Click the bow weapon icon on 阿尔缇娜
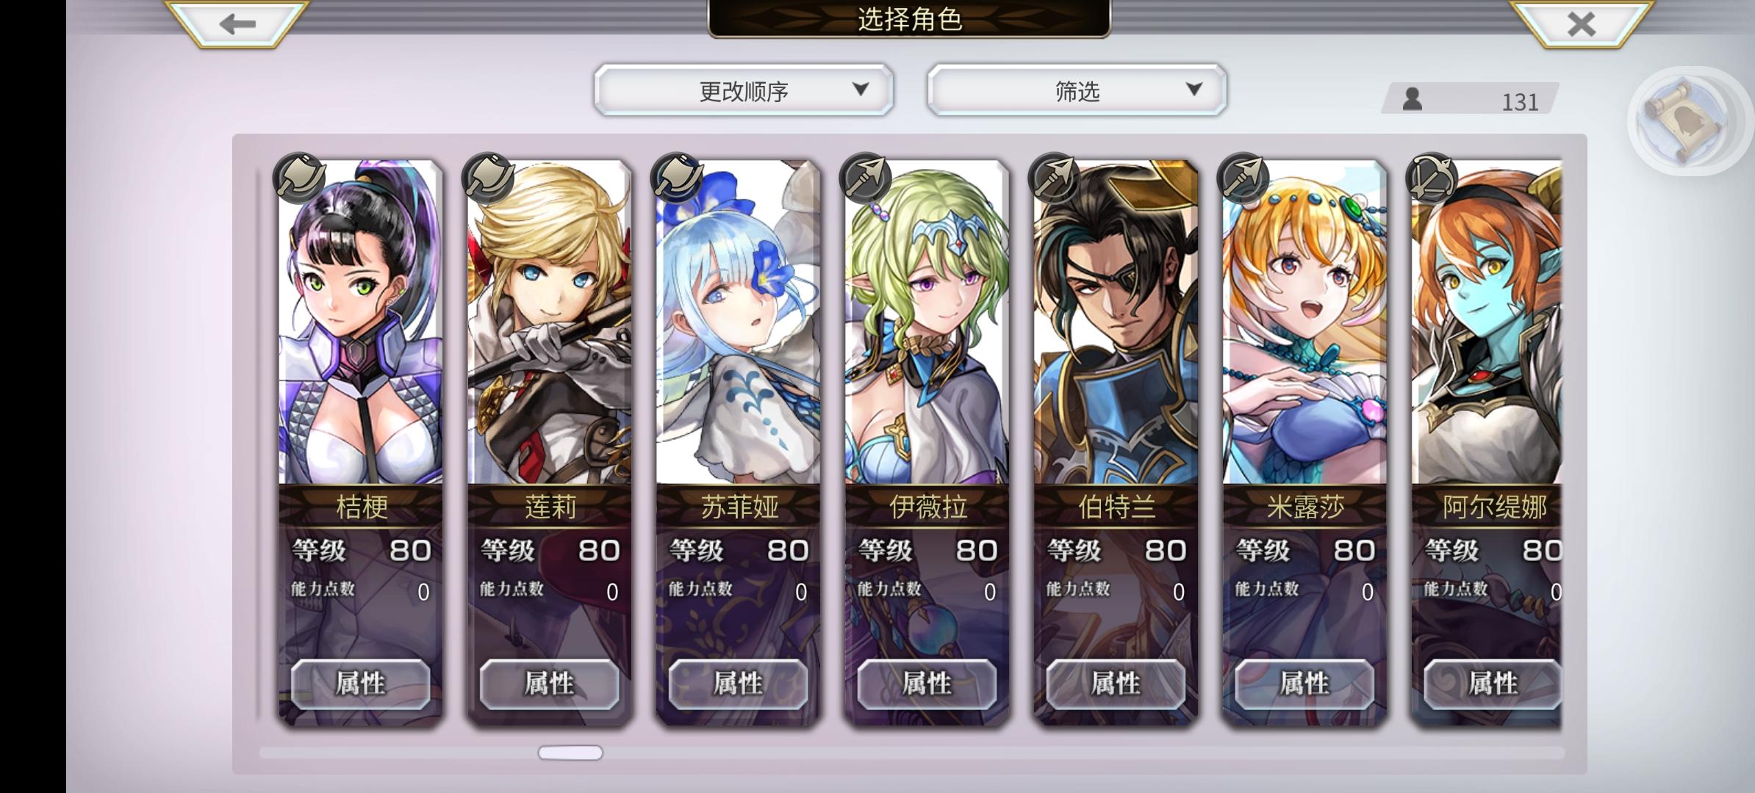Screen dimensions: 1755x793 tap(1432, 178)
